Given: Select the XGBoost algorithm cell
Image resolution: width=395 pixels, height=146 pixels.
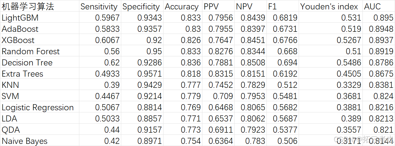Looking at the screenshot, I should pyautogui.click(x=39, y=40).
